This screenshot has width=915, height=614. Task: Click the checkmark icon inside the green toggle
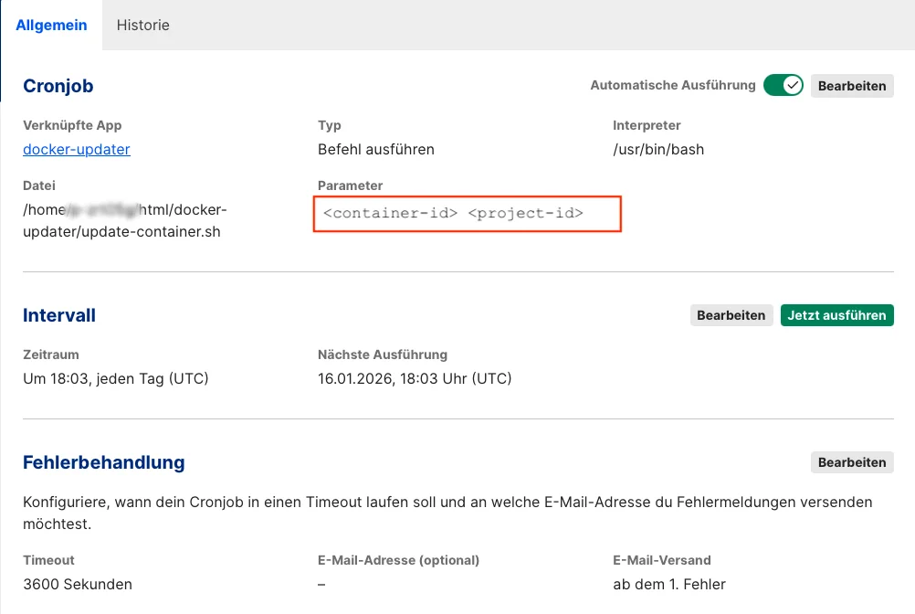[x=793, y=85]
